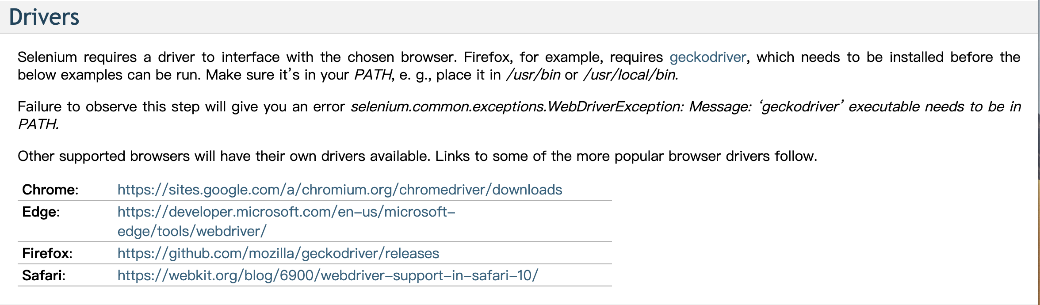The width and height of the screenshot is (1040, 305).
Task: Visit the webkit.org Safari webdriver blog link
Action: [x=328, y=275]
